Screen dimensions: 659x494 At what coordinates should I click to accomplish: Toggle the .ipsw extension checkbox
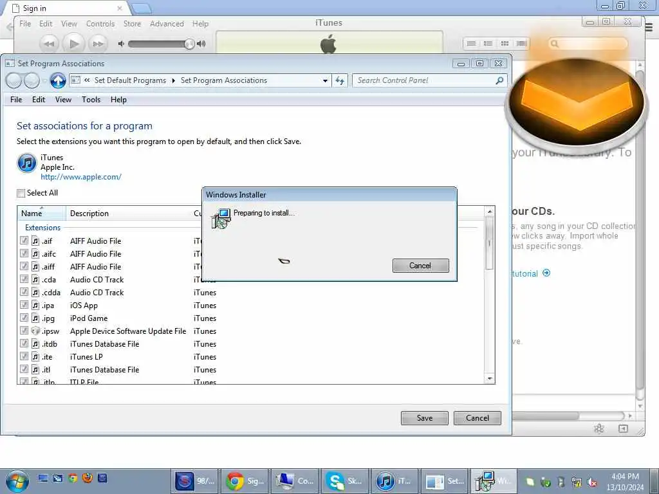coord(24,331)
